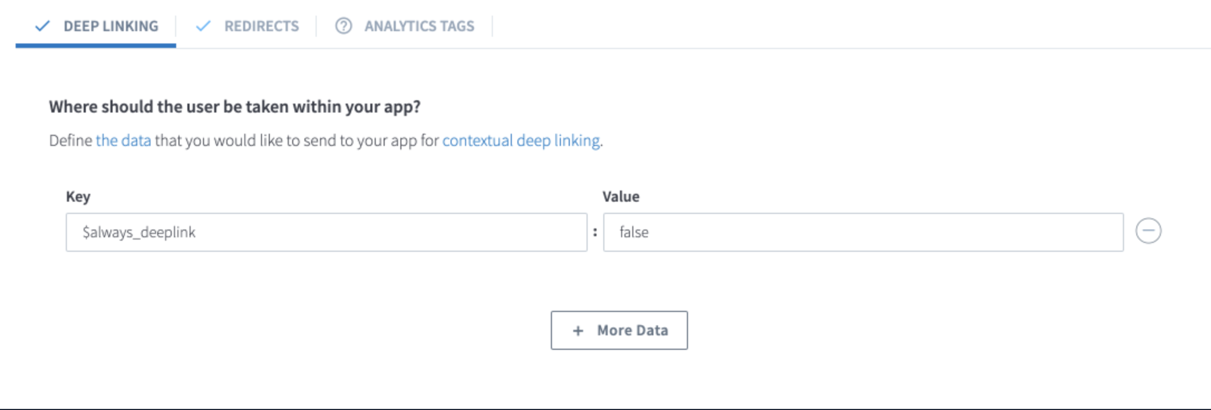The height and width of the screenshot is (410, 1211).
Task: Switch to the Redirects tab
Action: point(261,26)
